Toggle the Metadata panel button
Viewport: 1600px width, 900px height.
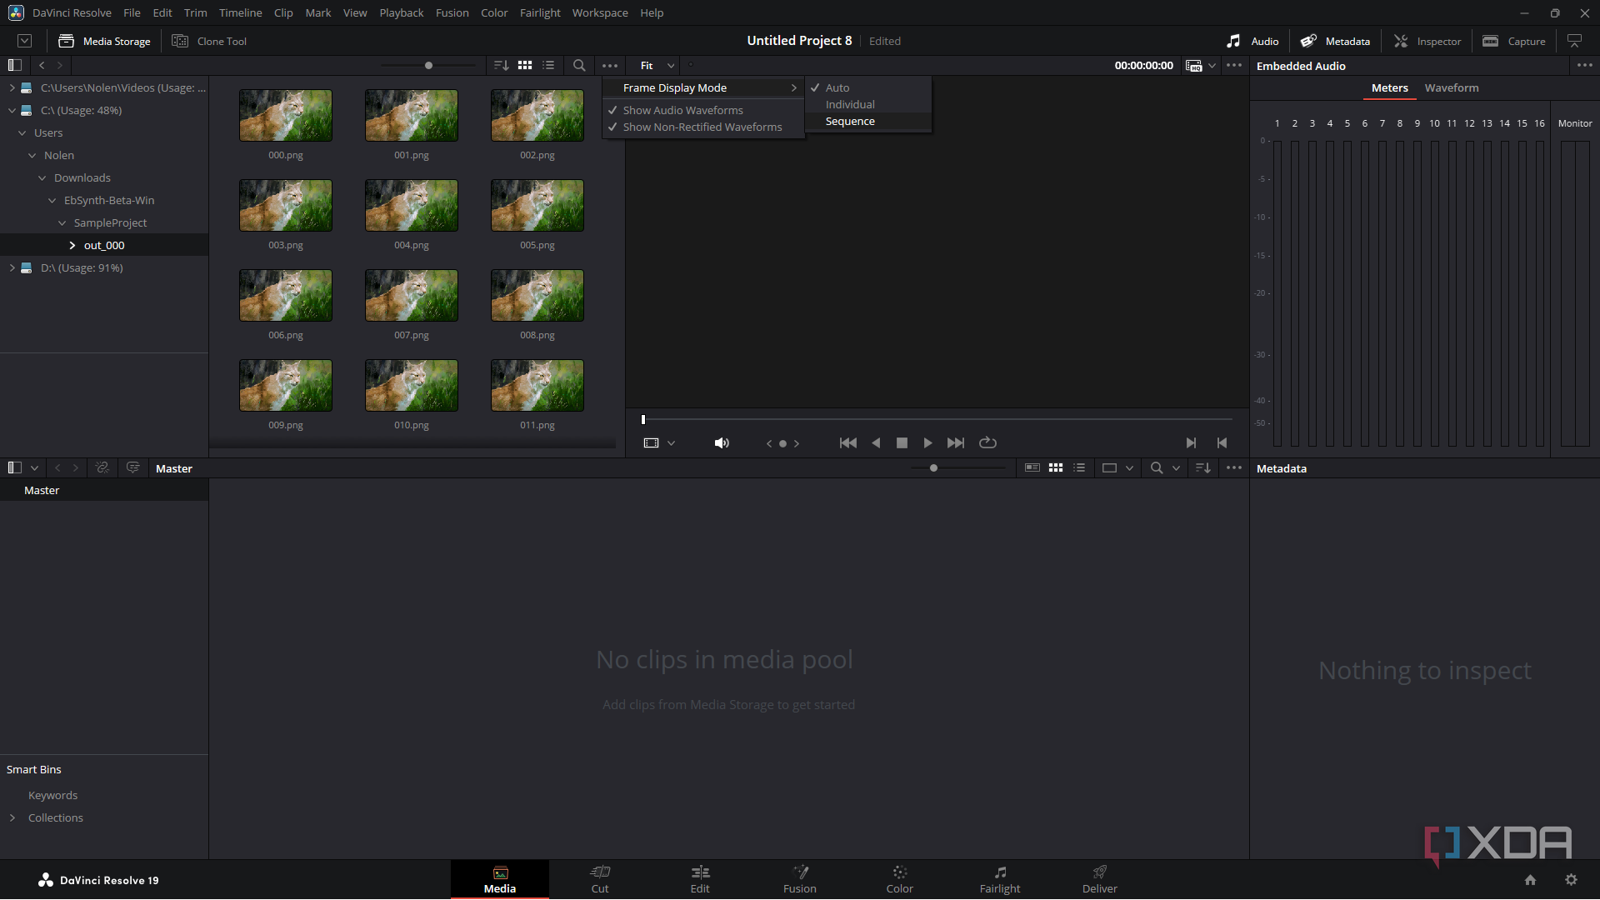tap(1336, 41)
